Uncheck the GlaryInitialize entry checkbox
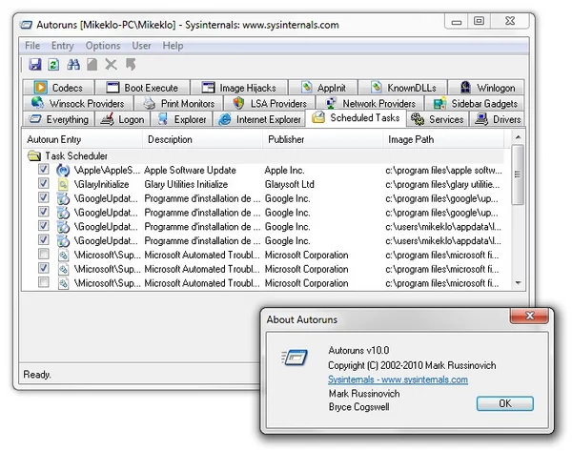572x451 pixels. point(44,183)
